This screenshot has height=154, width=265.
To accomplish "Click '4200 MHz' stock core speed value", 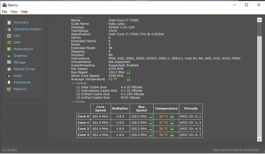I will [x=116, y=76].
